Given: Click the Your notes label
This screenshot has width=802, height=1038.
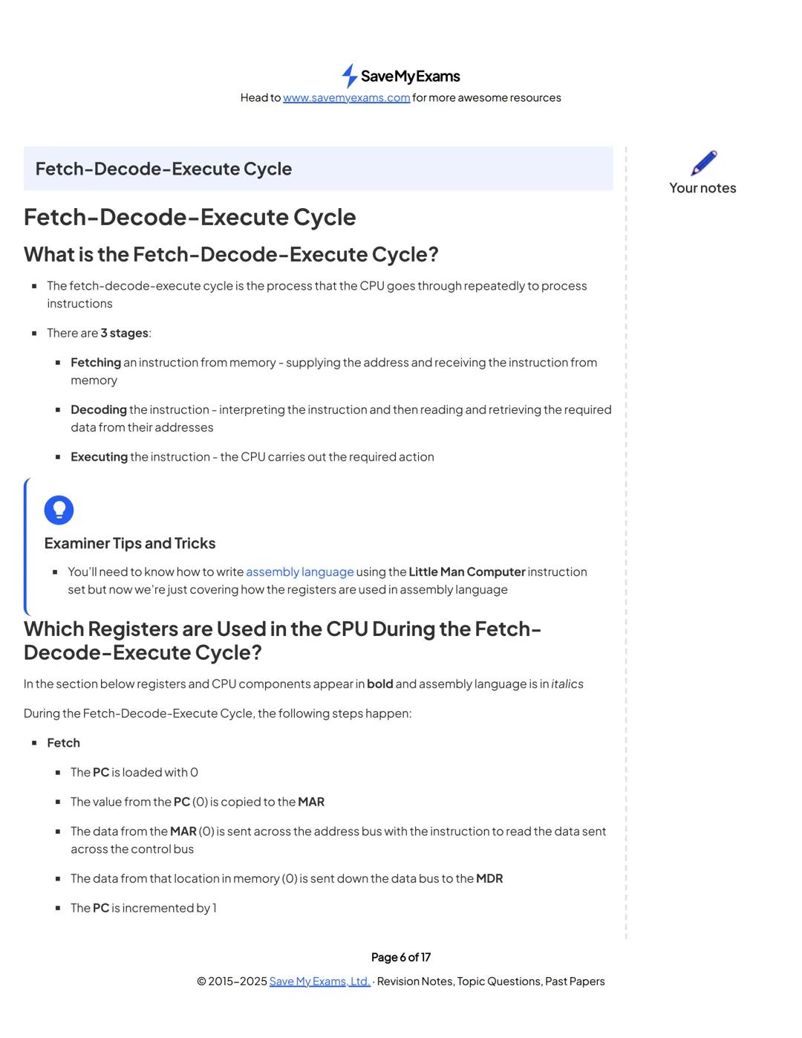Looking at the screenshot, I should [x=702, y=188].
